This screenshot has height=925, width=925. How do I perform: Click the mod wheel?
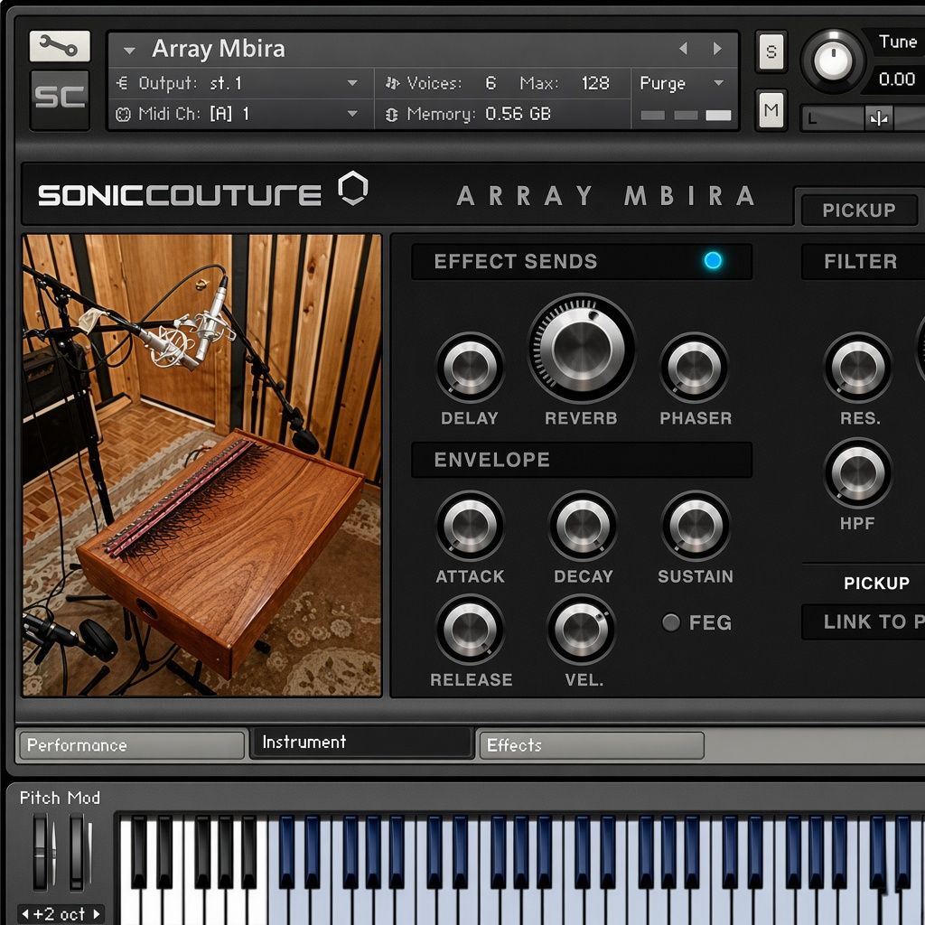[77, 852]
